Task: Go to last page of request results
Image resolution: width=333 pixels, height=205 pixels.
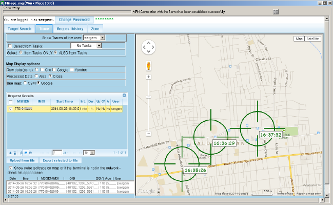Action: (x=80, y=153)
